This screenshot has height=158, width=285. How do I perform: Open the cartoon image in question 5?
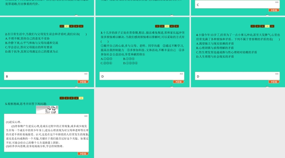pyautogui.click(x=47, y=110)
